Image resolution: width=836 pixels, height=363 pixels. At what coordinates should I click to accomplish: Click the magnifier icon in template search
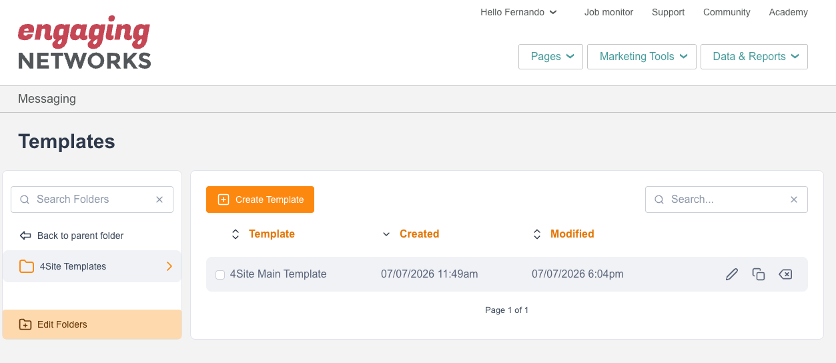pyautogui.click(x=659, y=200)
